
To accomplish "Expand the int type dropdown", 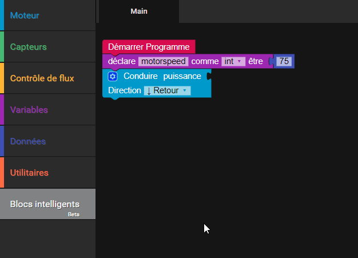I will 233,61.
